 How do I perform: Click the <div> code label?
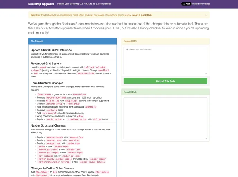coord(80,116)
